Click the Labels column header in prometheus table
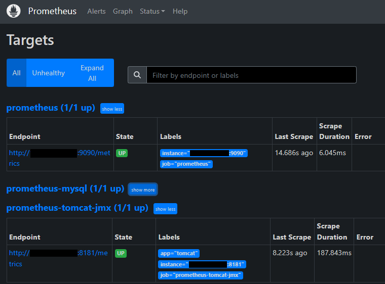The image size is (385, 284). click(171, 136)
